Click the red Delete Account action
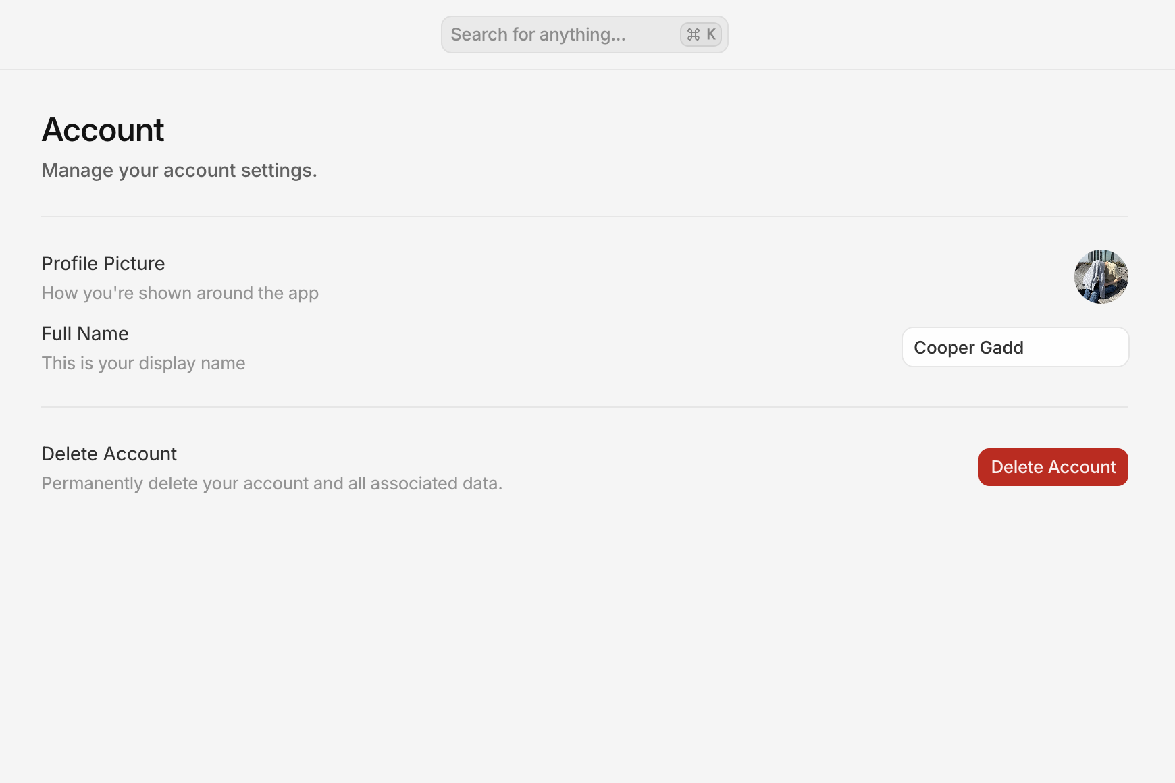Screen dimensions: 1175x783 tap(1053, 466)
